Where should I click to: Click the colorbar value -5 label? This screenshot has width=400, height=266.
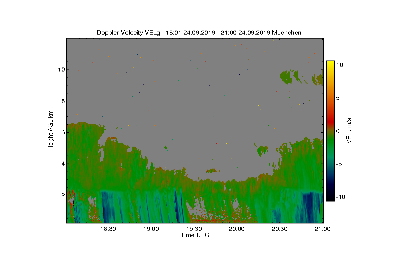click(x=339, y=164)
